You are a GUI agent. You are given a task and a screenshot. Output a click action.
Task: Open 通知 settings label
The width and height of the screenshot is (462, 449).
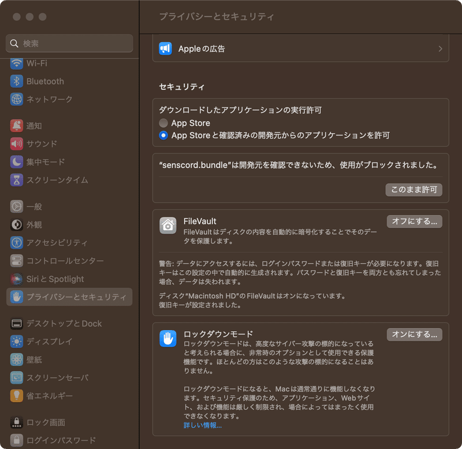pos(34,126)
